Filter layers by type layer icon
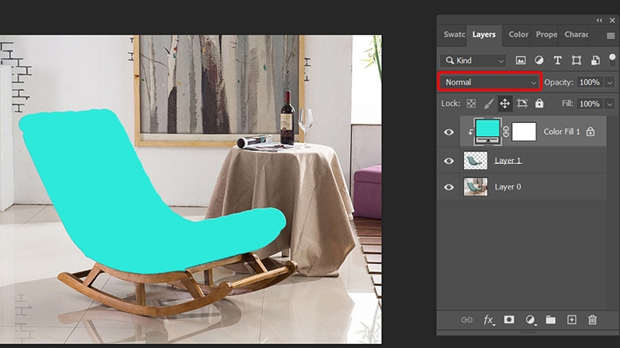 pyautogui.click(x=557, y=60)
